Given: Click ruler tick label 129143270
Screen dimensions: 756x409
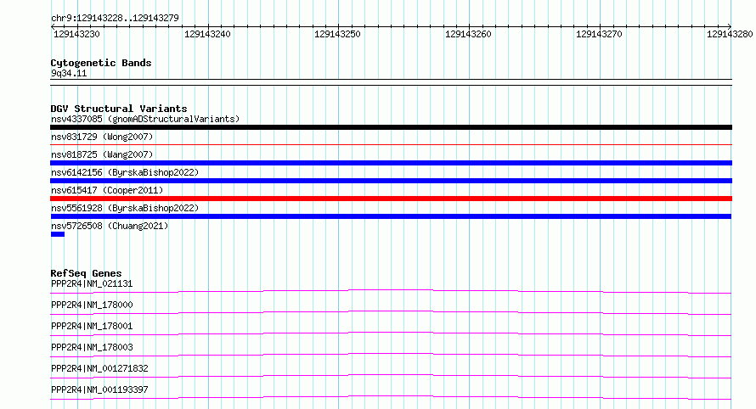Looking at the screenshot, I should coord(599,34).
